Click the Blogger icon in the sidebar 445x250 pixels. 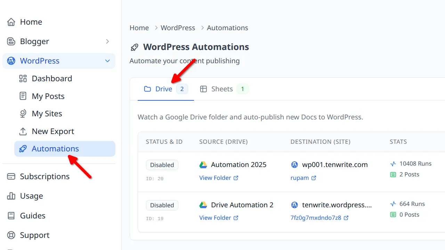click(11, 41)
